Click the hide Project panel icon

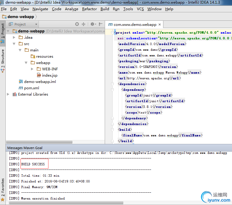click(x=101, y=24)
